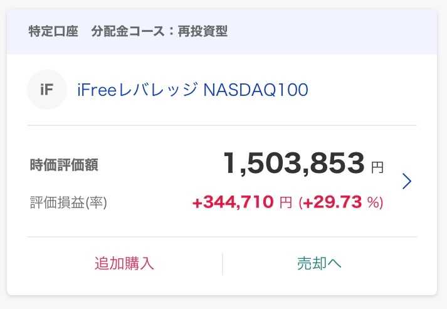Click the 特定口座 account type text
This screenshot has width=447, height=309.
tap(53, 31)
